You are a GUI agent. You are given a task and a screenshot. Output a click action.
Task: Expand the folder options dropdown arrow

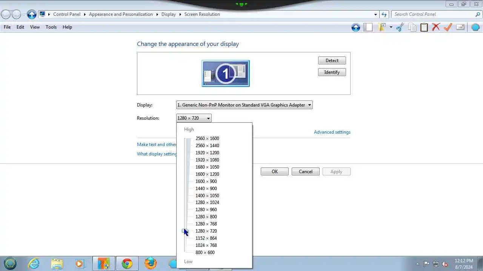pos(391,27)
